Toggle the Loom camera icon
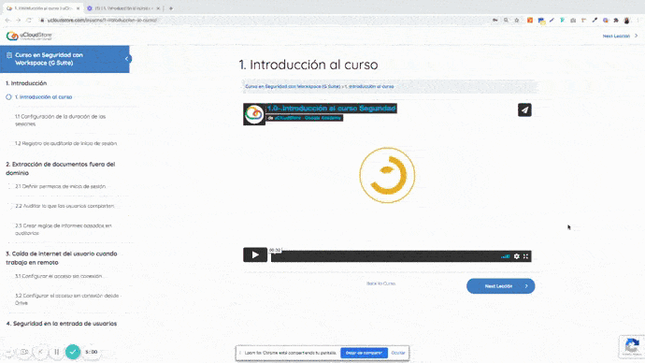Viewport: 645px width, 363px height. tap(24, 352)
